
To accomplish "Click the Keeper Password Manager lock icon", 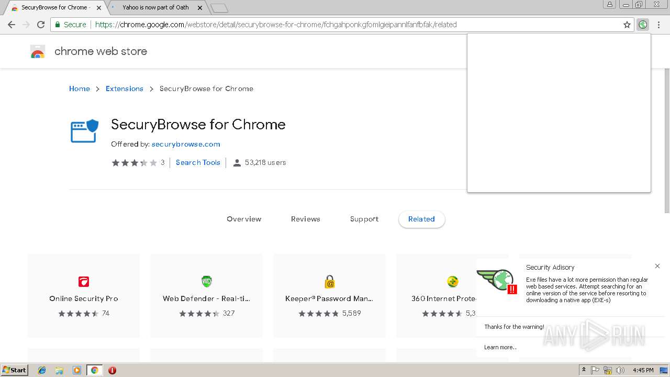I will [330, 282].
